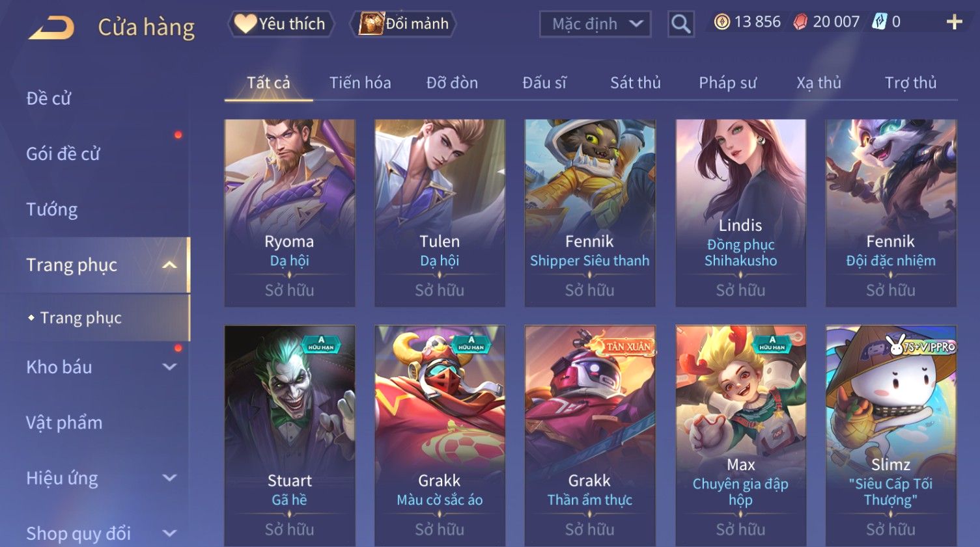Open Yêu thích favorites heart button

tap(281, 23)
